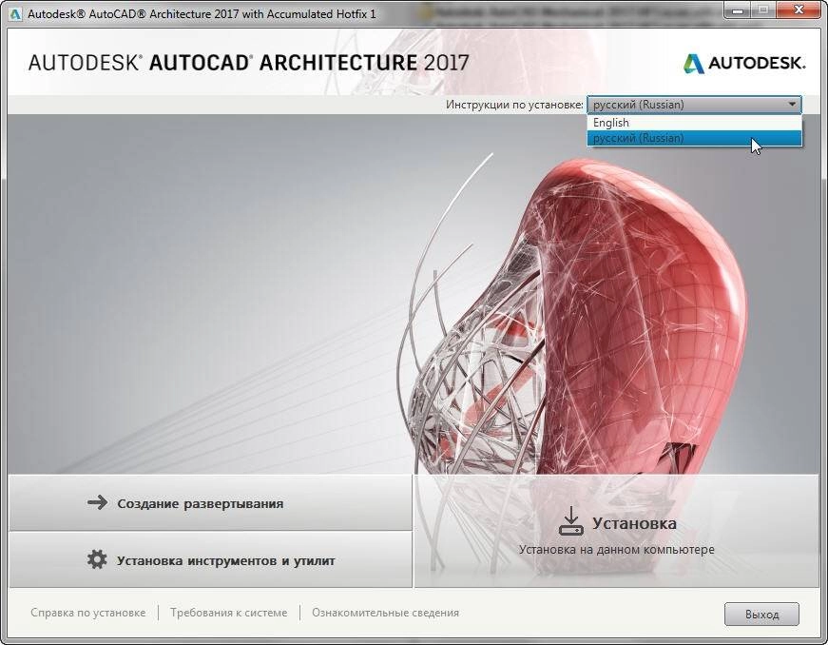Open Установка инструментов и утилит

(210, 560)
